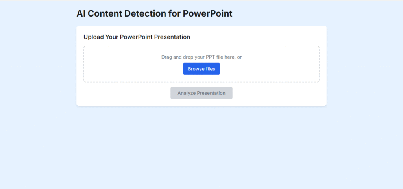Screen dimensions: 403x189
Task: Click the Analyze Presentation button
Action: [201, 93]
